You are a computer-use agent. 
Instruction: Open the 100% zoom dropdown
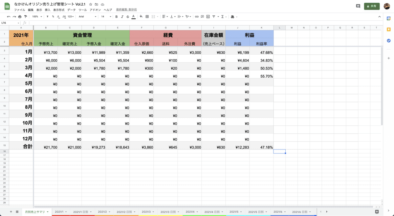(37, 16)
